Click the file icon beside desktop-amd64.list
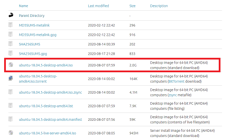Image resolution: width=226 pixels, height=139 pixels. point(10,105)
